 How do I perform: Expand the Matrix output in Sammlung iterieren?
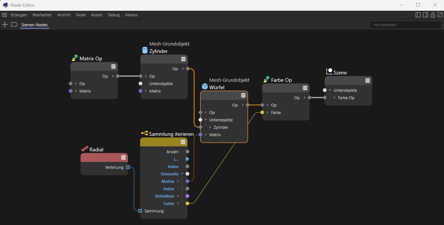(x=178, y=181)
